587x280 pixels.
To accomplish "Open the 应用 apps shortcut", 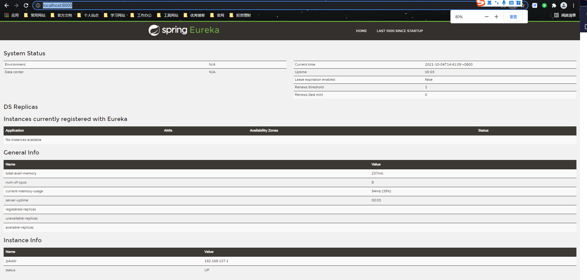I will 11,15.
